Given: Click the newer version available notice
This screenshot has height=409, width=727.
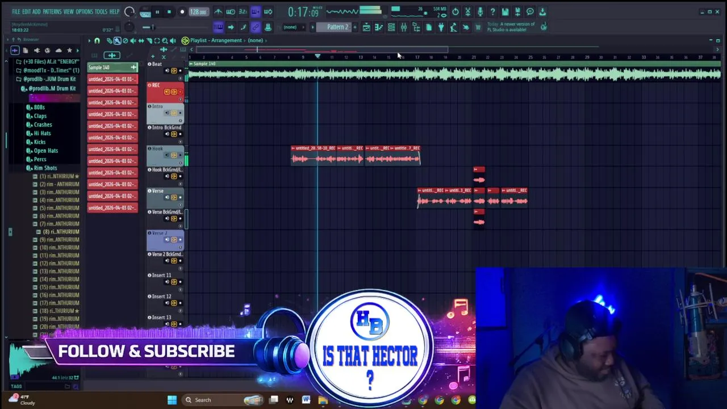Looking at the screenshot, I should tap(511, 27).
